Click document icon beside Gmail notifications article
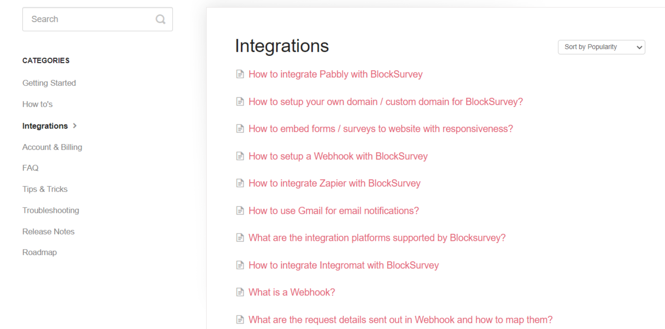The width and height of the screenshot is (665, 329). (240, 211)
